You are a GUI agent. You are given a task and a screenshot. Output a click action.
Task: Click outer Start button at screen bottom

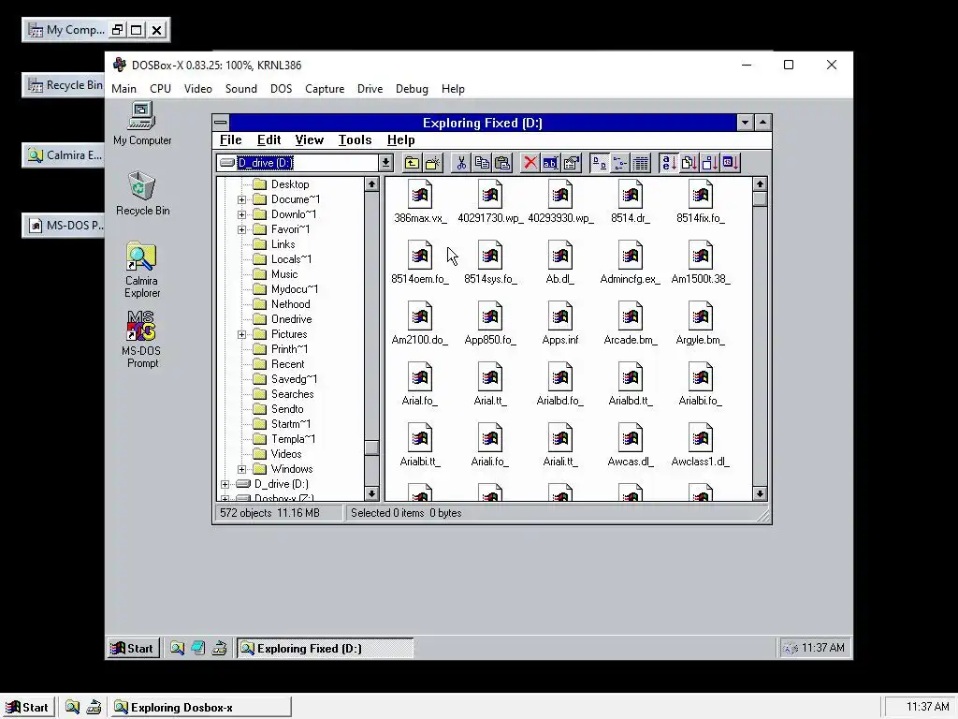pyautogui.click(x=28, y=708)
